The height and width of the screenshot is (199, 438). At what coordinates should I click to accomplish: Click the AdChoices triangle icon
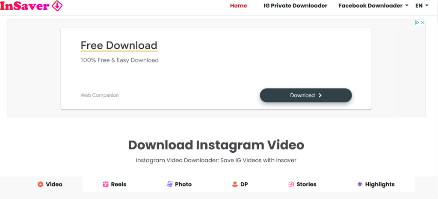click(x=417, y=23)
